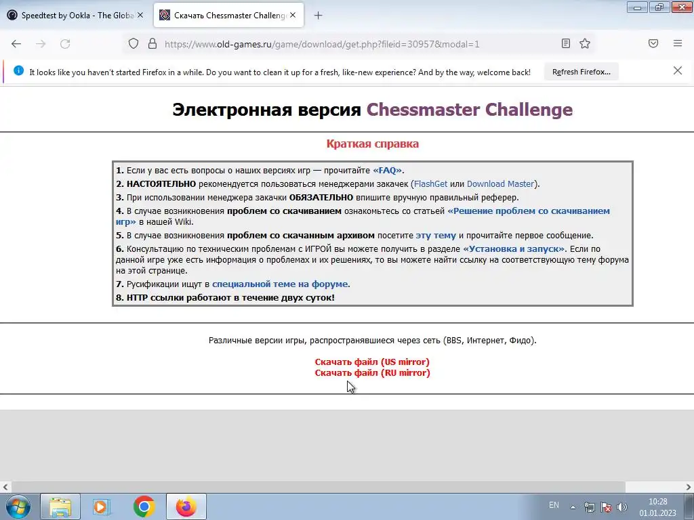Dismiss the Firefox refresh notification bar
The width and height of the screenshot is (694, 520).
pos(678,70)
